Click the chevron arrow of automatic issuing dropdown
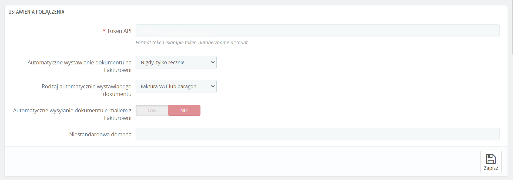513x180 pixels. [x=213, y=63]
